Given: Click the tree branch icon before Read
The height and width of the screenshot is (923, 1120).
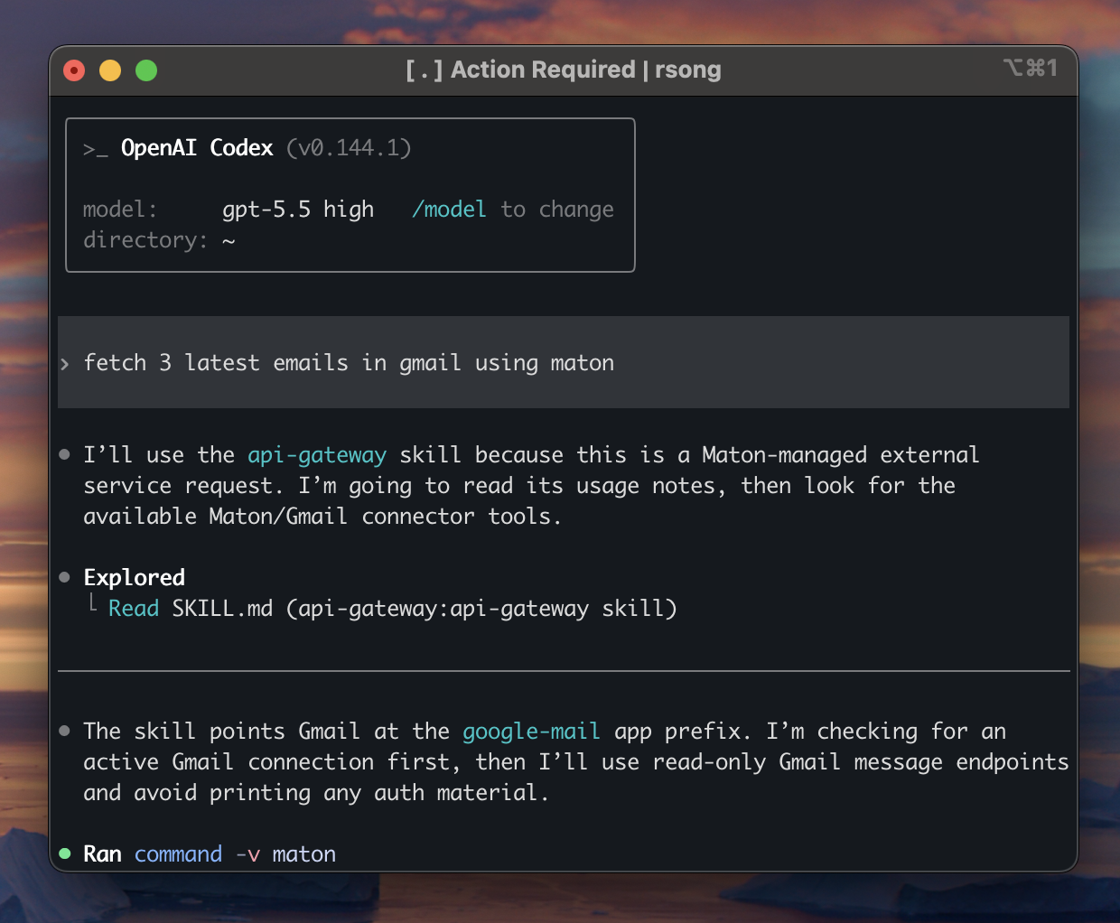Looking at the screenshot, I should [x=92, y=605].
